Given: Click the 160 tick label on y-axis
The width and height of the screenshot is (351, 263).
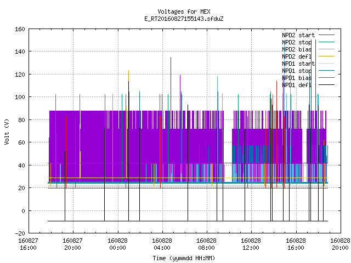Looking at the screenshot, I should pos(20,29).
